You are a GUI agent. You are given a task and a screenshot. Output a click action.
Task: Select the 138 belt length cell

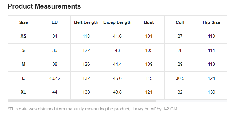(86, 92)
